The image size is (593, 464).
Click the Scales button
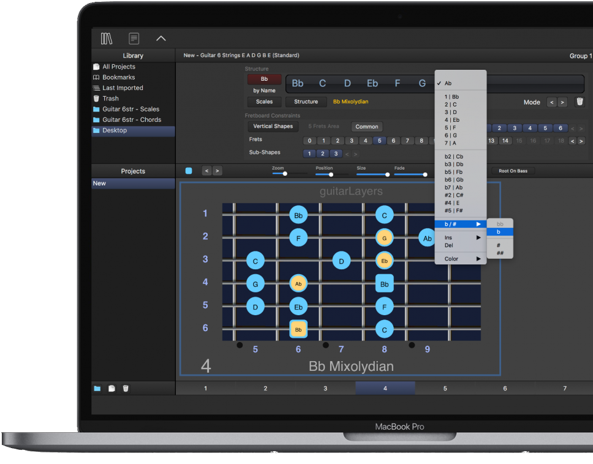[264, 102]
